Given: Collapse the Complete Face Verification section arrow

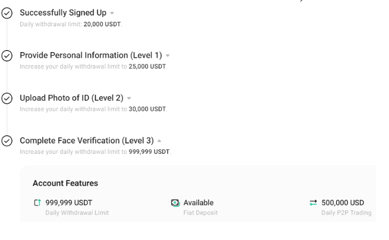Looking at the screenshot, I should [x=159, y=141].
